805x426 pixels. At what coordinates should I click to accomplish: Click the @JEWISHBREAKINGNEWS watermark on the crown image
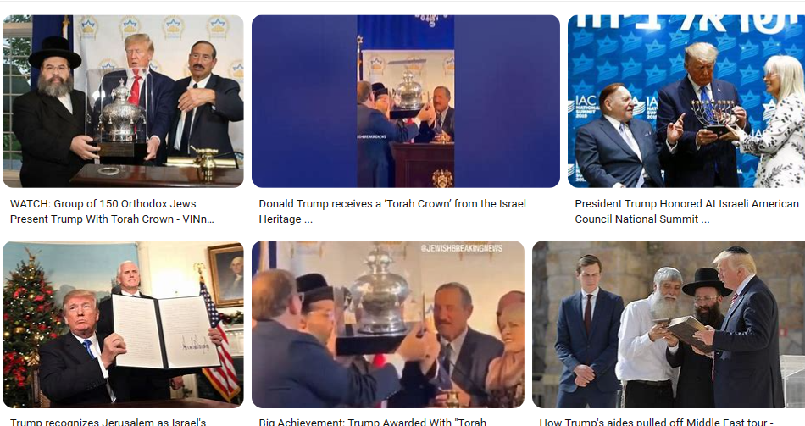pos(462,248)
